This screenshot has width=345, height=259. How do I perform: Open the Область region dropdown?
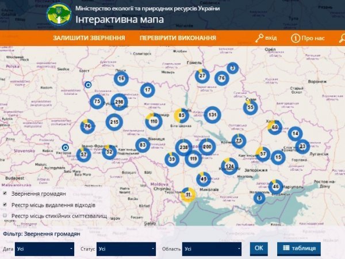coord(212,249)
